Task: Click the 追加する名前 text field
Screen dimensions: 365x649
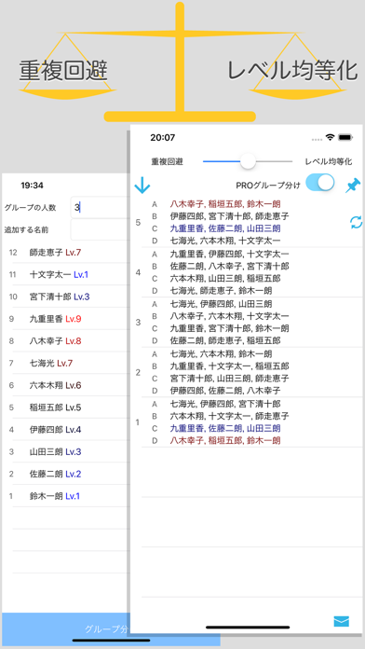Action: point(99,229)
